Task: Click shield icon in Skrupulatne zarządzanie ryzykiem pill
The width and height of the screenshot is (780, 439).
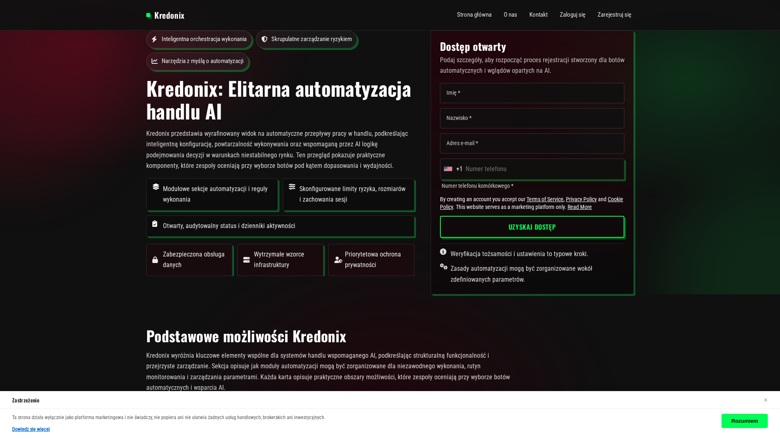Action: (264, 39)
